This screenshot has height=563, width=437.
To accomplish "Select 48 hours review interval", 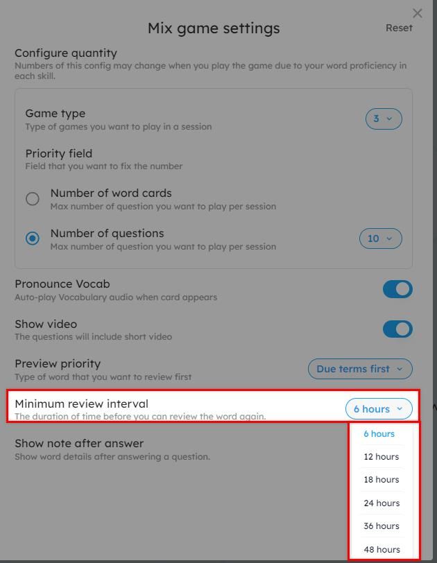I will pyautogui.click(x=382, y=549).
